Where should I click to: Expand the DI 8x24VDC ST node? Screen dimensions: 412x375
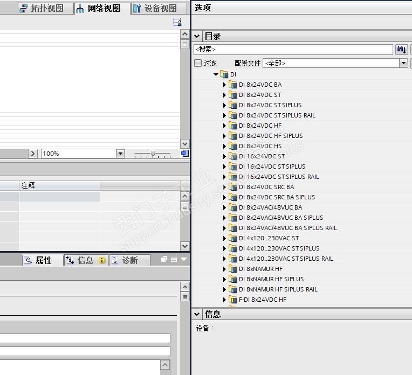pyautogui.click(x=224, y=95)
